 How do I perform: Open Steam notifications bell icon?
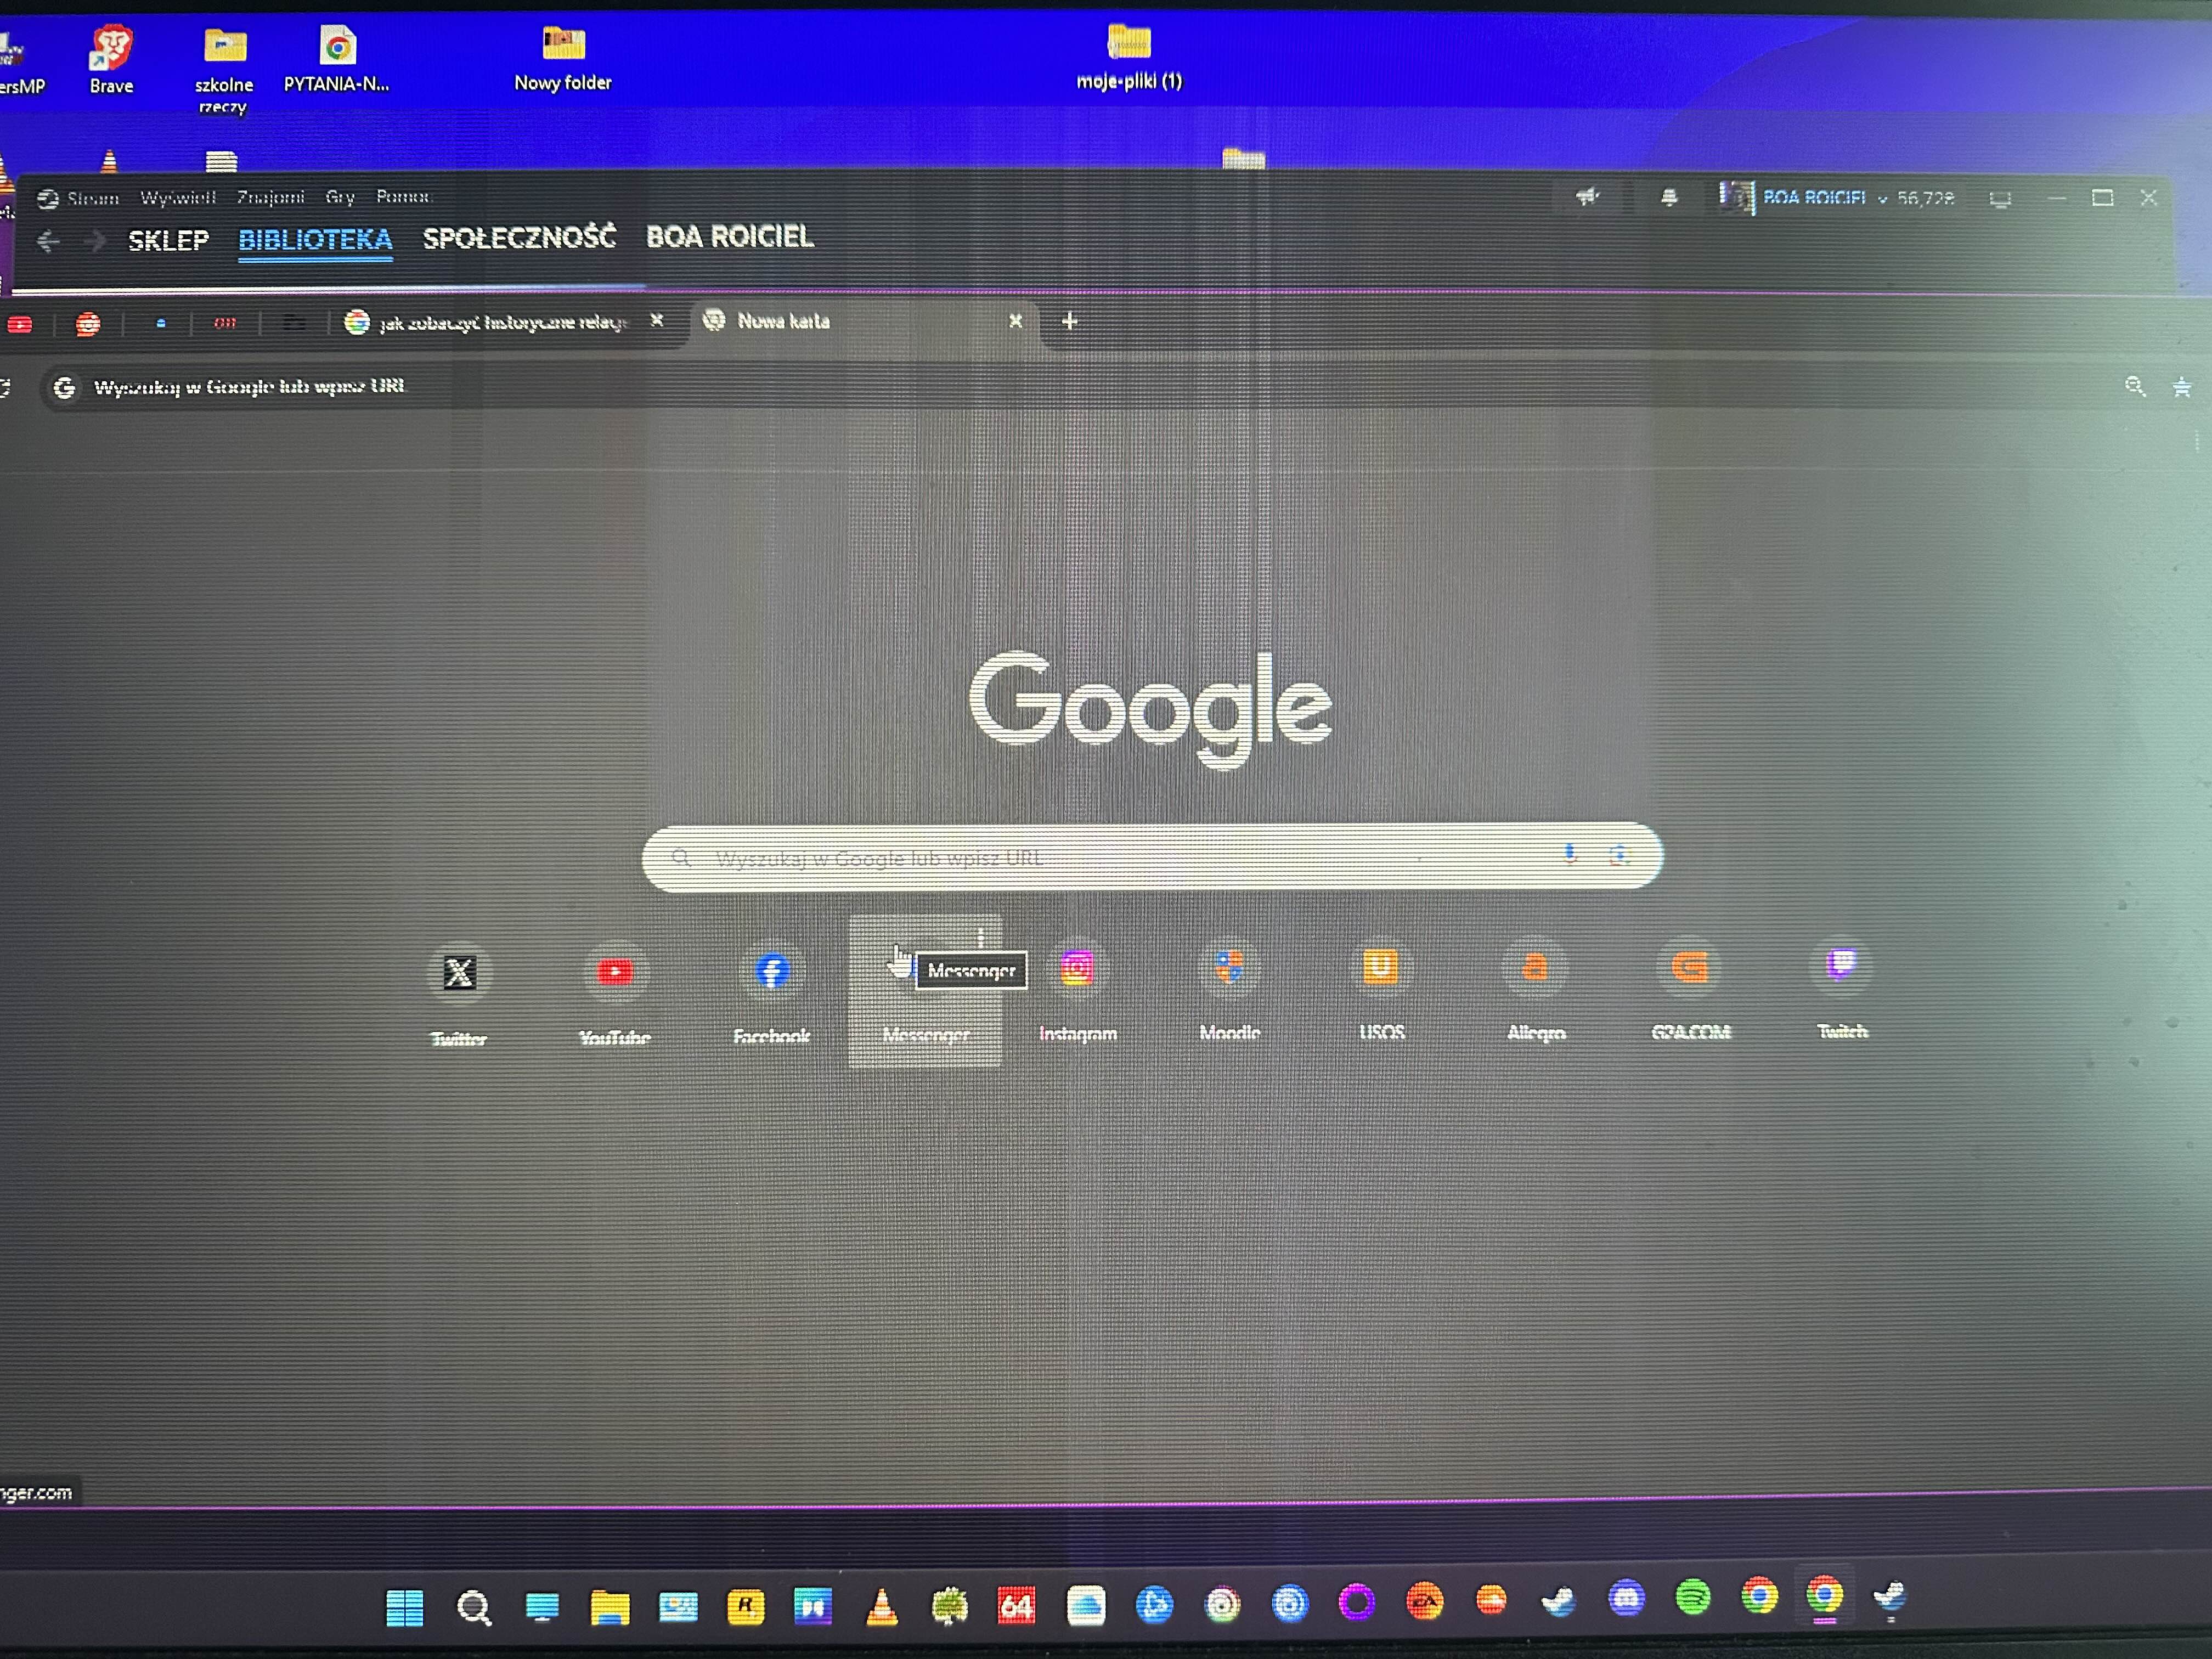tap(1669, 198)
